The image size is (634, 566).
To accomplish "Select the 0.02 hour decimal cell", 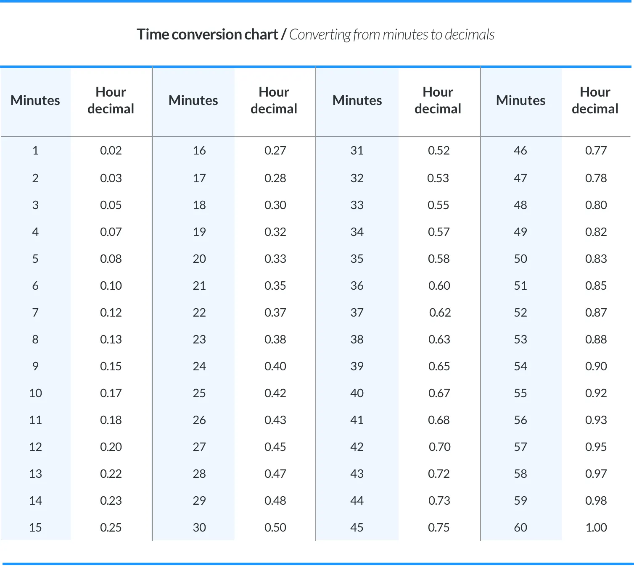I will [111, 150].
